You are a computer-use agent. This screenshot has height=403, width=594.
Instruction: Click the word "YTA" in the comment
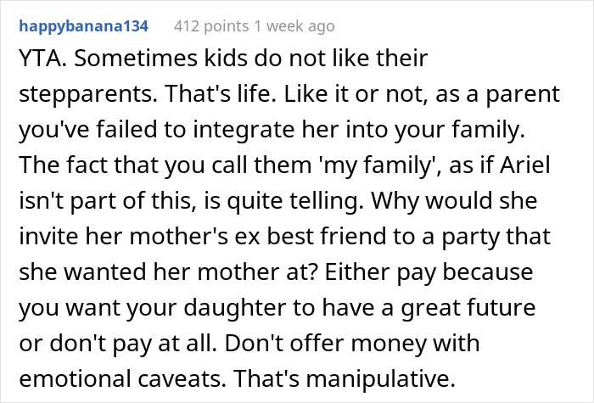click(x=36, y=60)
